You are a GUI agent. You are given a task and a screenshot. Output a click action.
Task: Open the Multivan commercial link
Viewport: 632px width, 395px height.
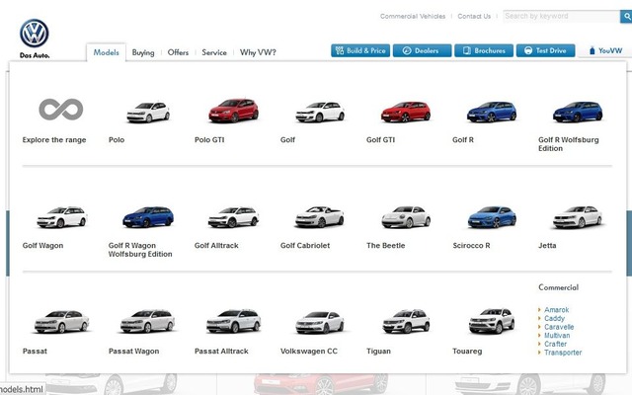pos(557,335)
